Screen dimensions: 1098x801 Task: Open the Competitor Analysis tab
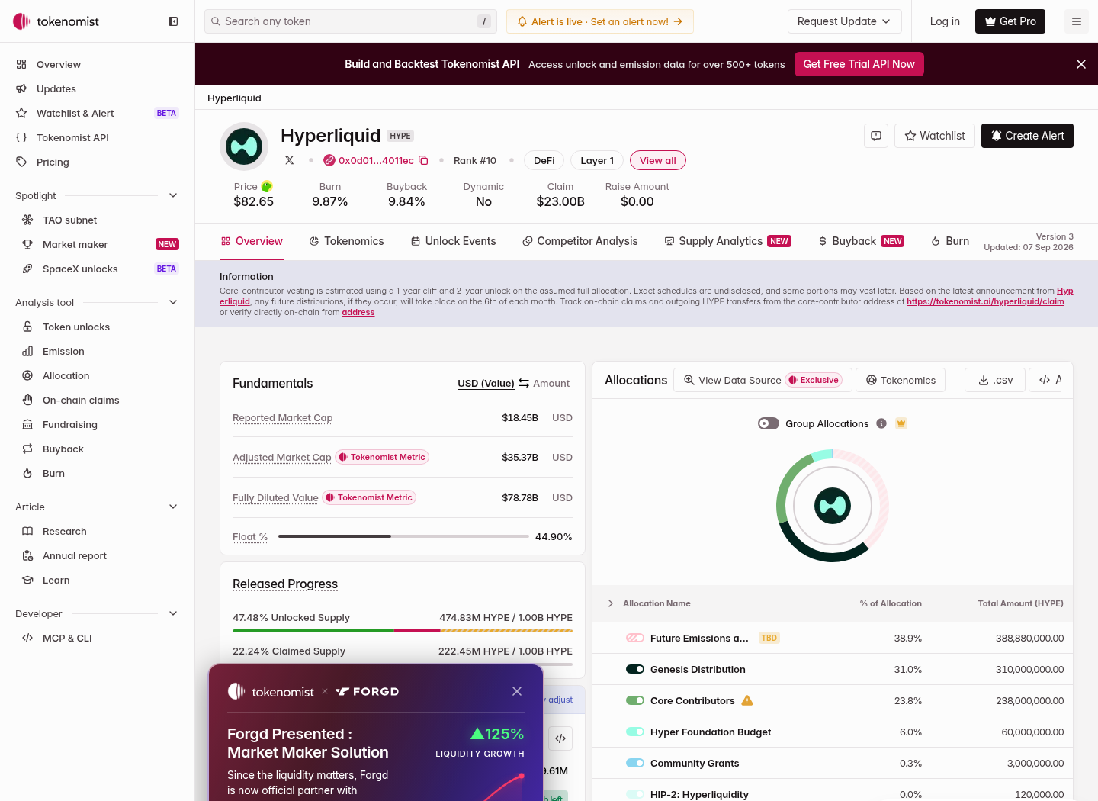coord(579,241)
